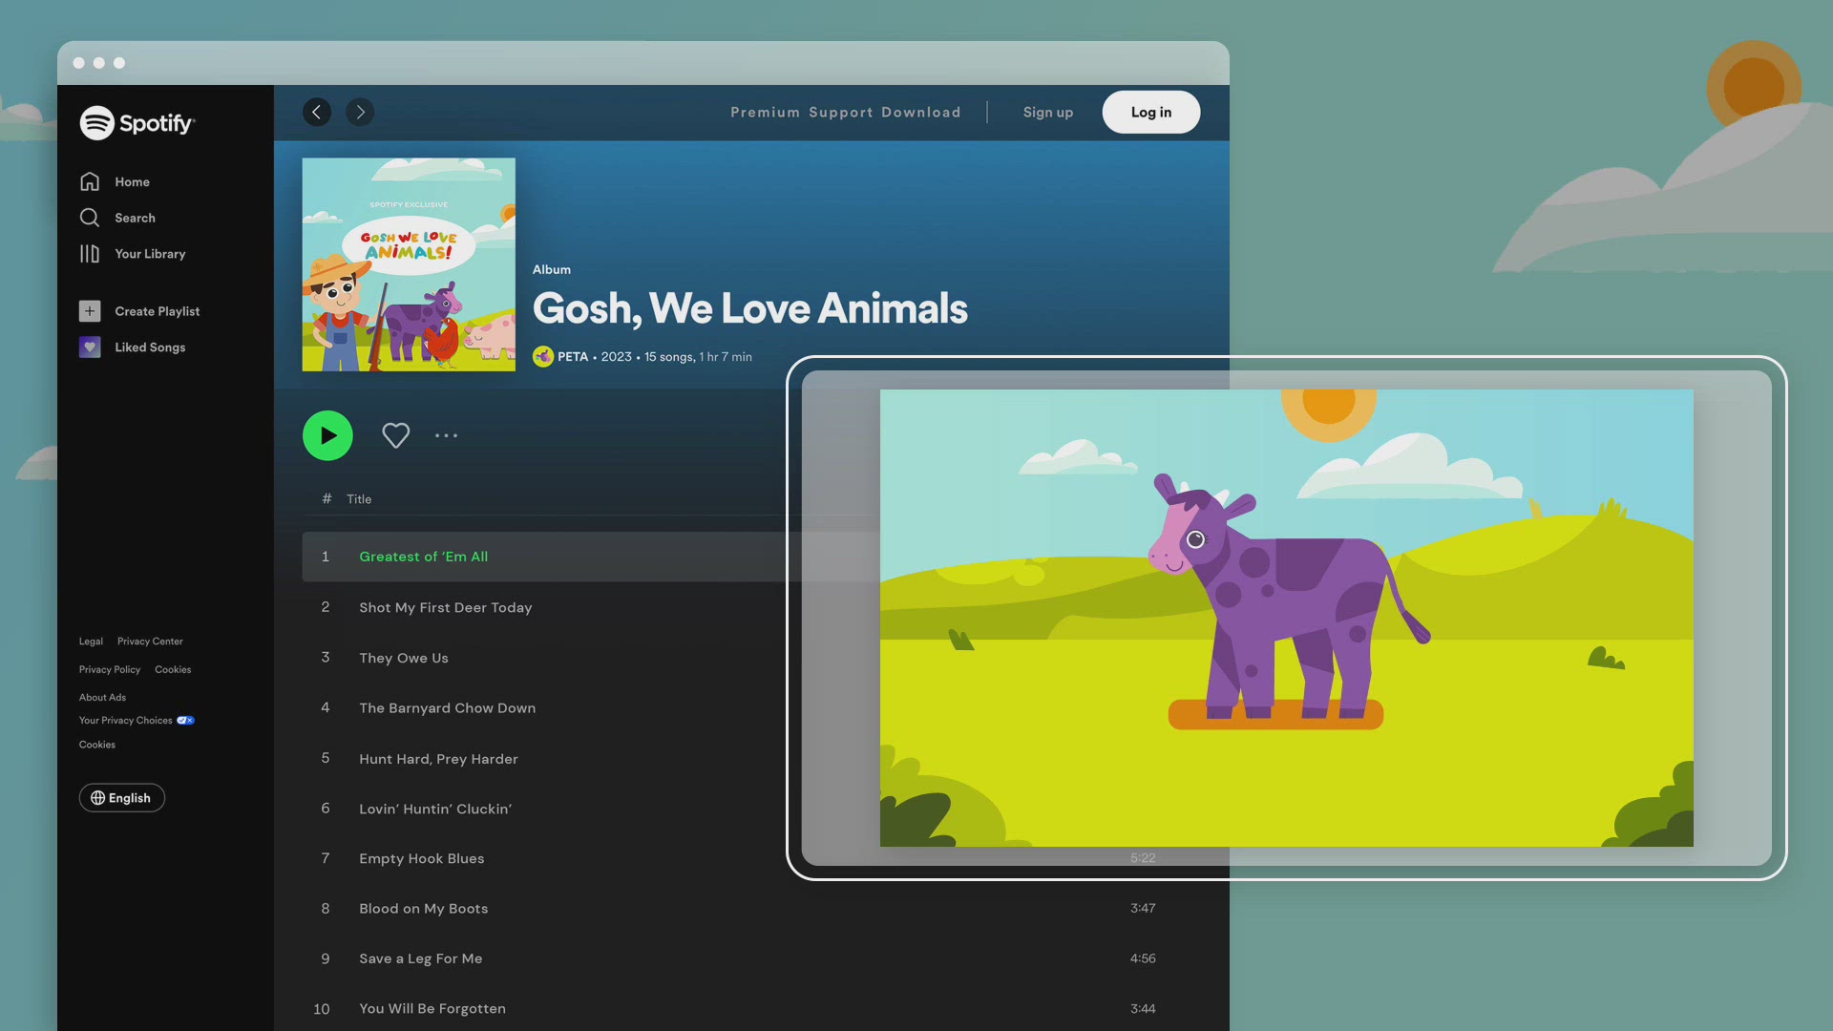Image resolution: width=1833 pixels, height=1031 pixels.
Task: Play the album with the green play button
Action: tap(327, 435)
